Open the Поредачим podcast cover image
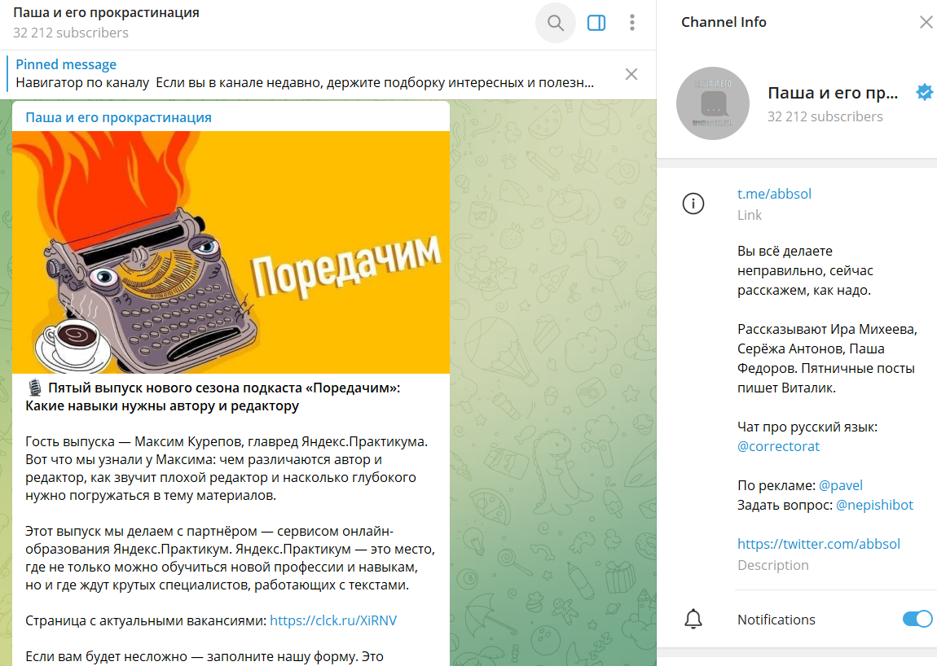The width and height of the screenshot is (937, 666). pyautogui.click(x=231, y=252)
